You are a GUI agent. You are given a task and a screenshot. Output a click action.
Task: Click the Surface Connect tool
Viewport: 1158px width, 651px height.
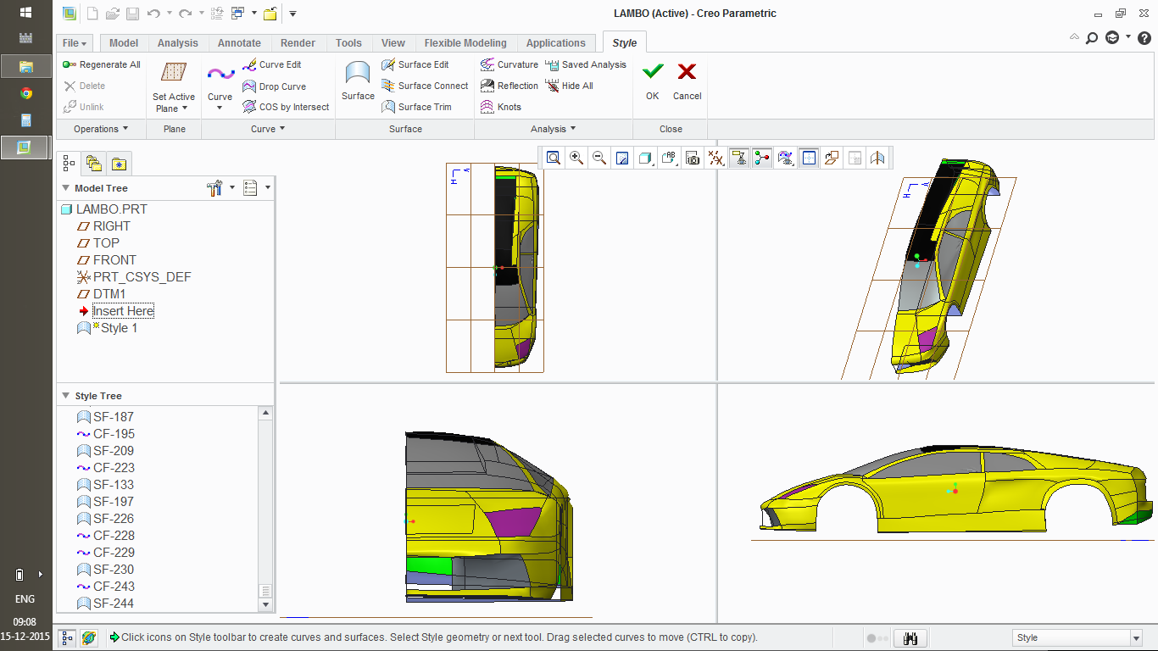(x=425, y=86)
